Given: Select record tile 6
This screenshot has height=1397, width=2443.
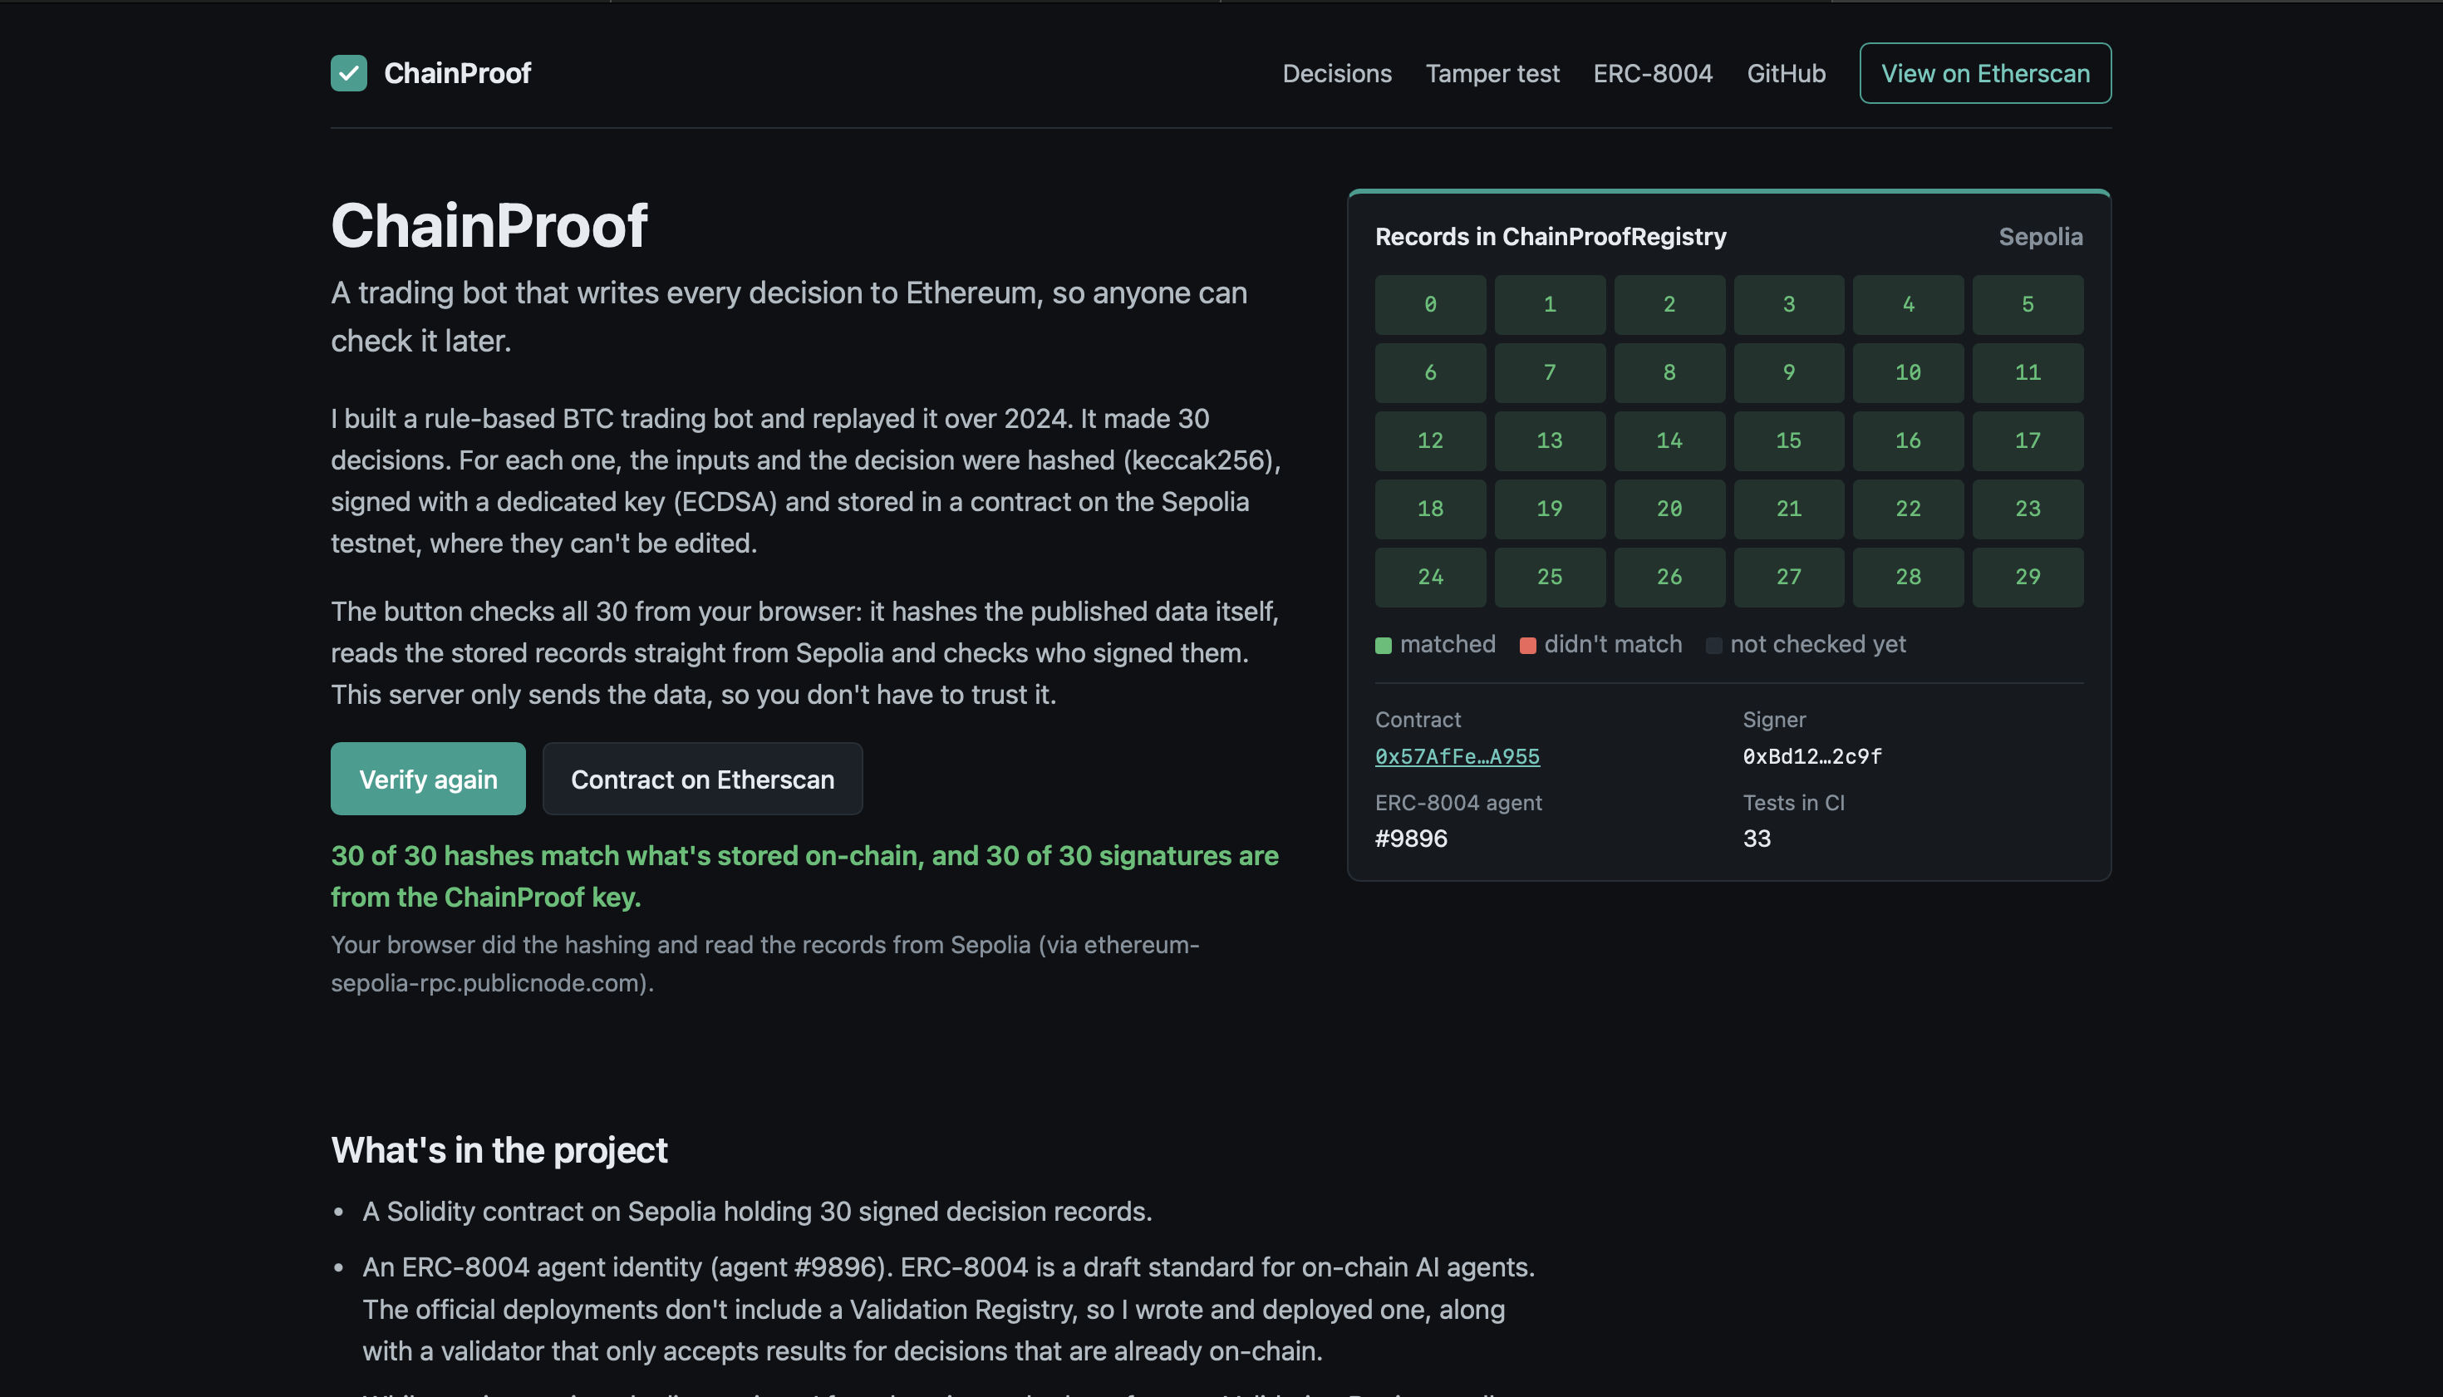Looking at the screenshot, I should click(x=1430, y=372).
